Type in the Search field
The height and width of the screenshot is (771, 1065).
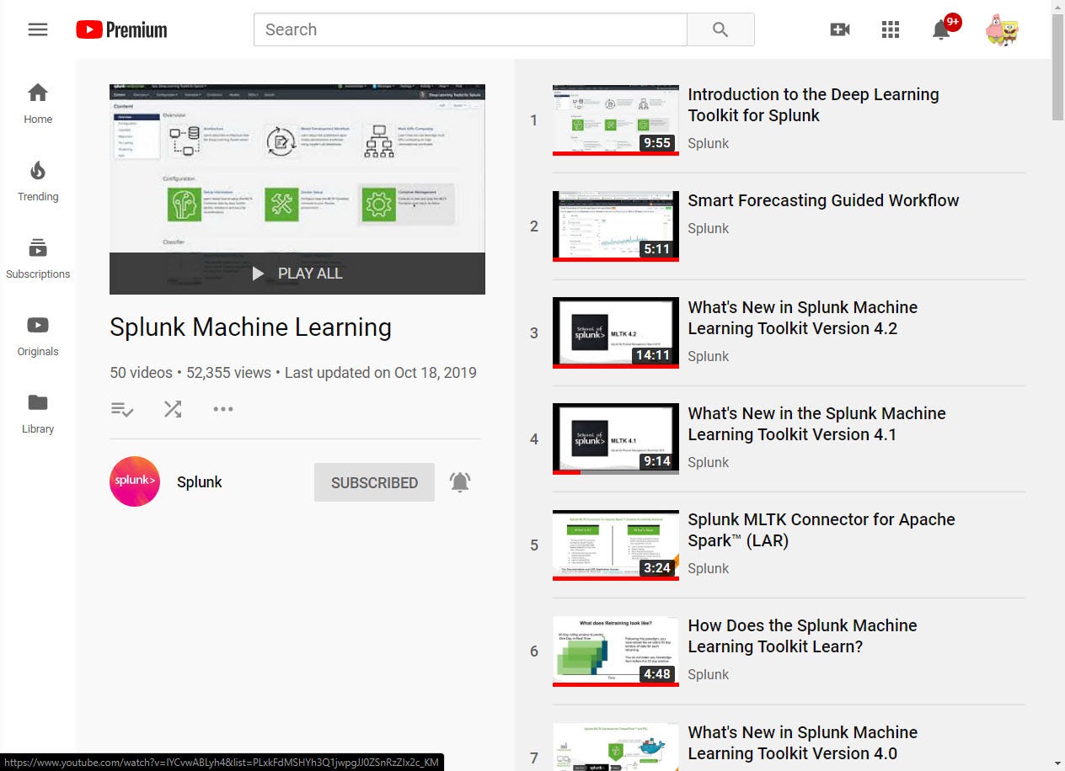pos(470,29)
